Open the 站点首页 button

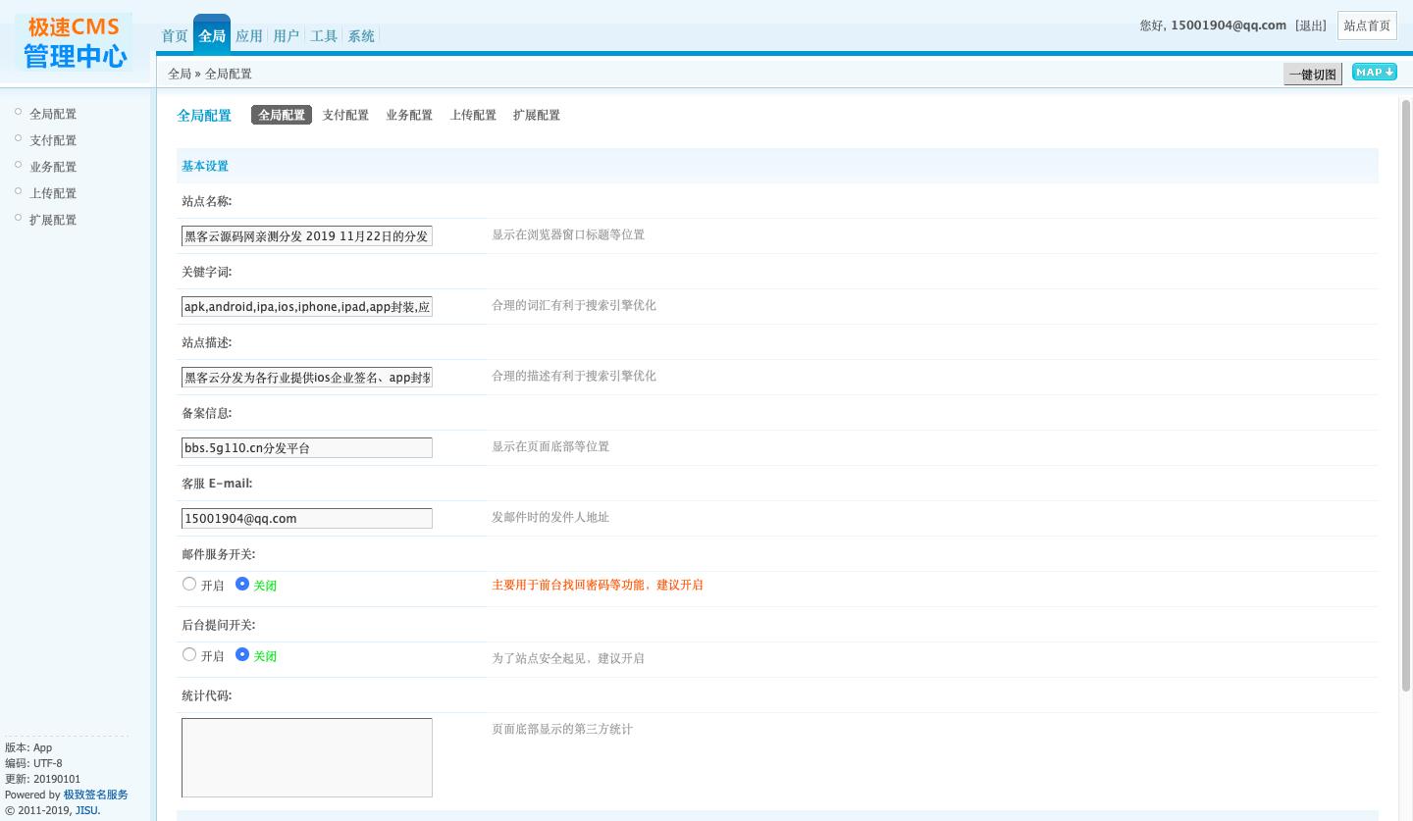coord(1366,26)
